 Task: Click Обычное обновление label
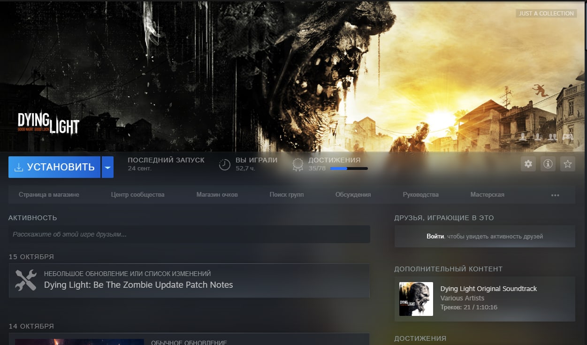(189, 343)
